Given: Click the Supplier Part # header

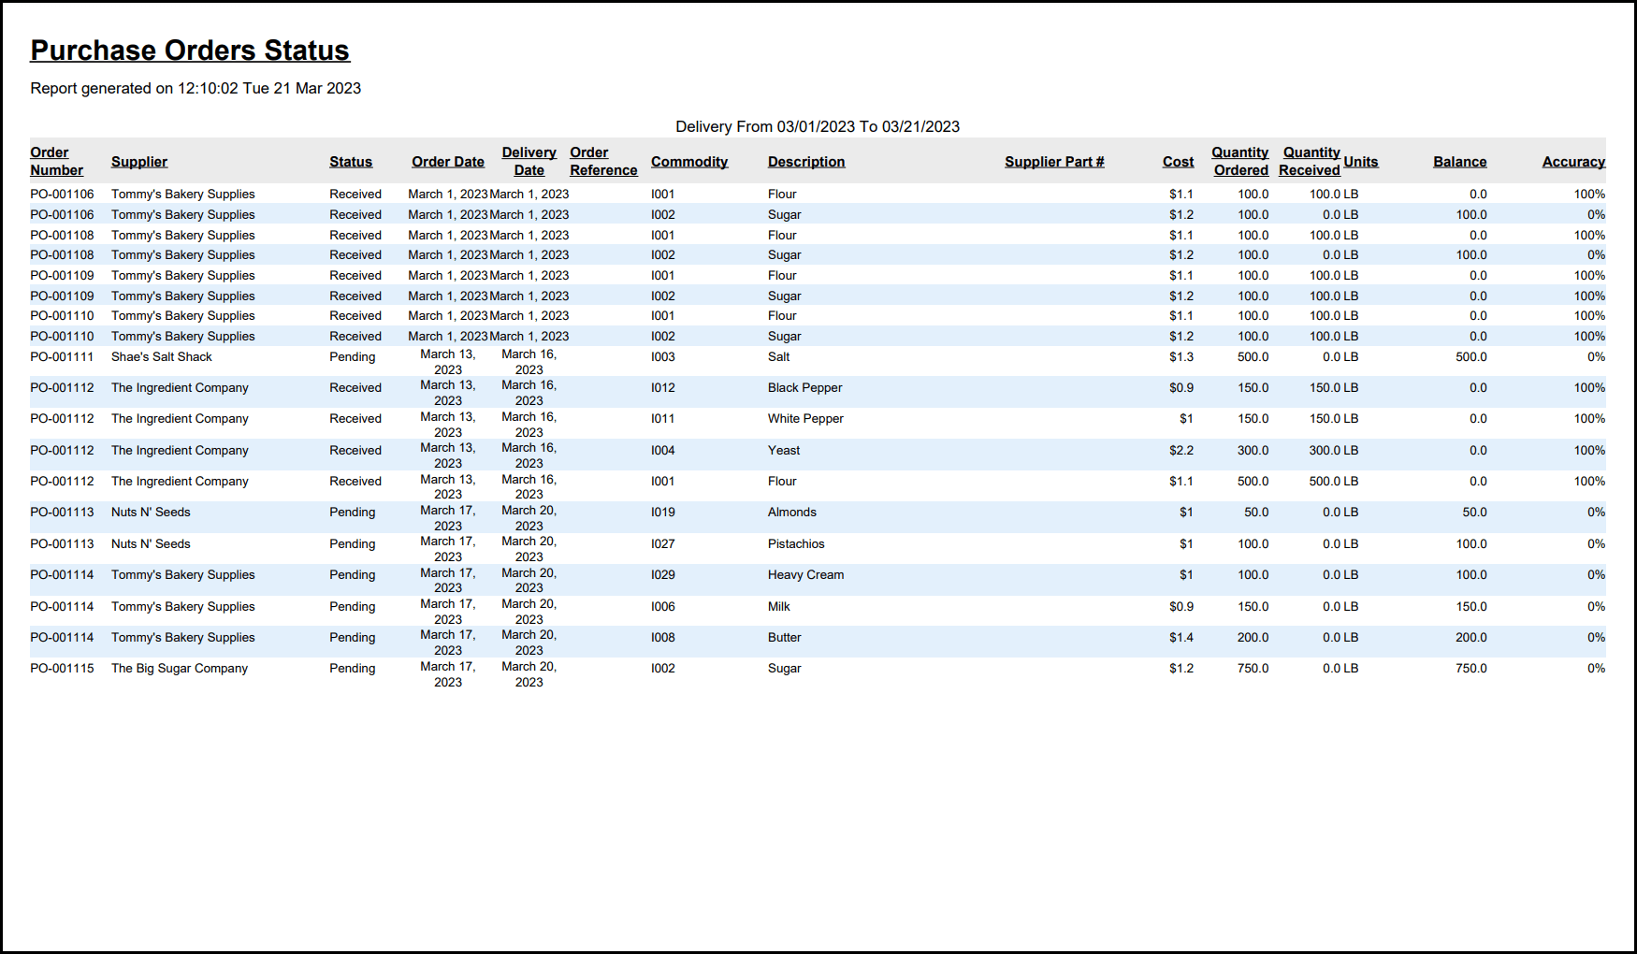Looking at the screenshot, I should [1054, 161].
